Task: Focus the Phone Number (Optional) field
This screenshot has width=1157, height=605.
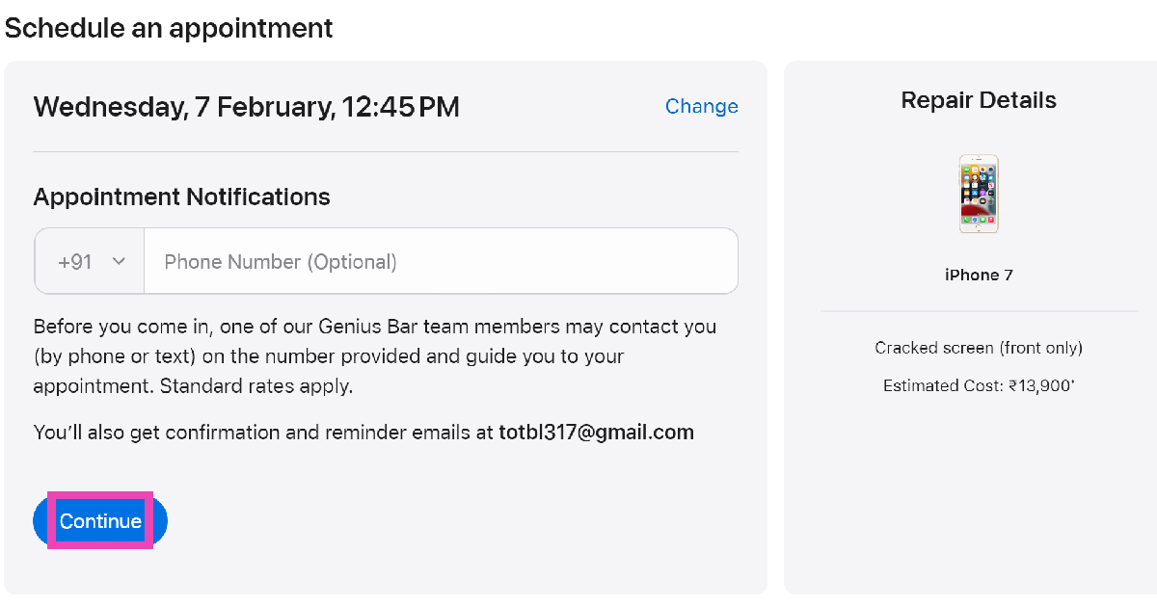Action: pyautogui.click(x=440, y=261)
